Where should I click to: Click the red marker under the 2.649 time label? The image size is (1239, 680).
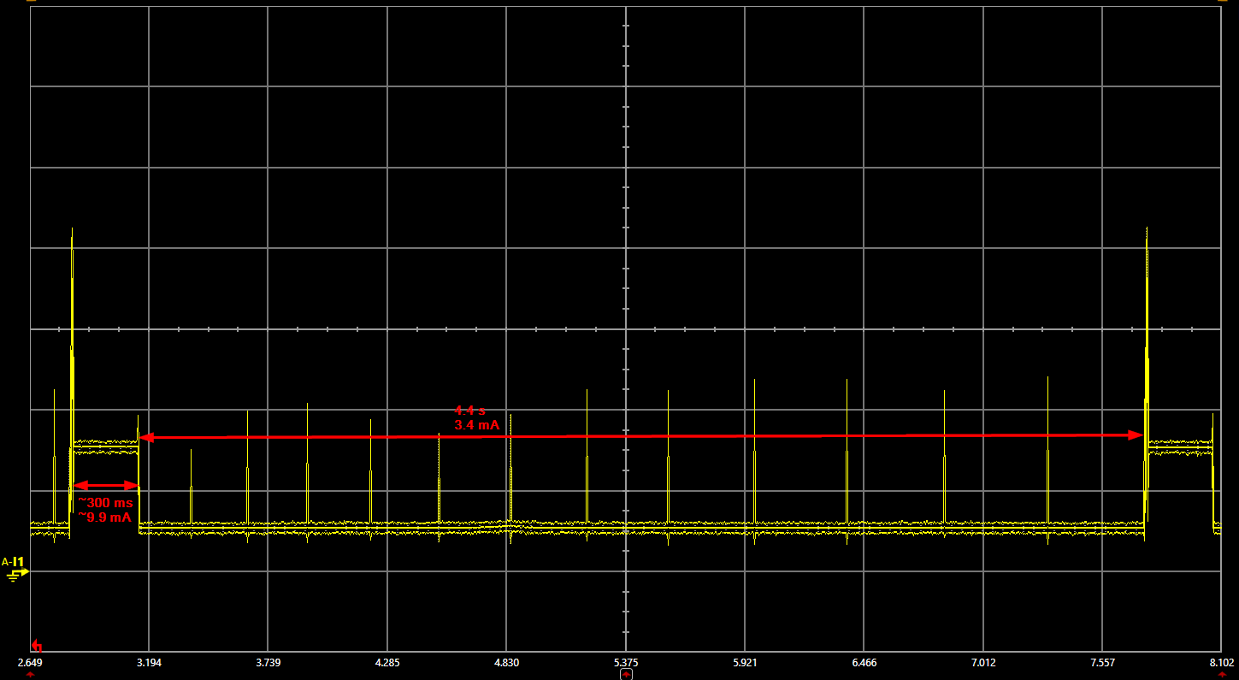pyautogui.click(x=31, y=675)
